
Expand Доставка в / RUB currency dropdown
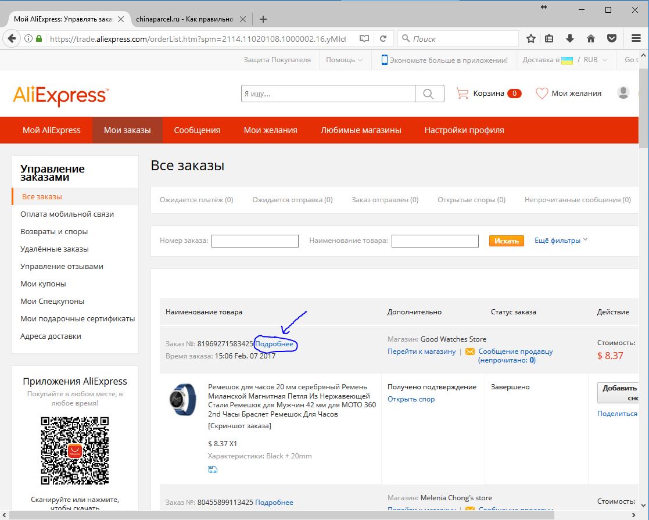[565, 60]
